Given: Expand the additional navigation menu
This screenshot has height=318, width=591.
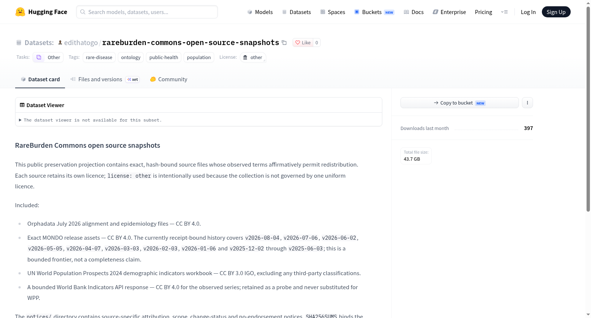Looking at the screenshot, I should [x=504, y=12].
